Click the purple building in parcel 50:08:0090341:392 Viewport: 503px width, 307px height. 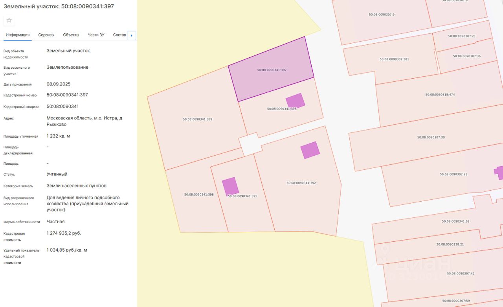point(310,150)
